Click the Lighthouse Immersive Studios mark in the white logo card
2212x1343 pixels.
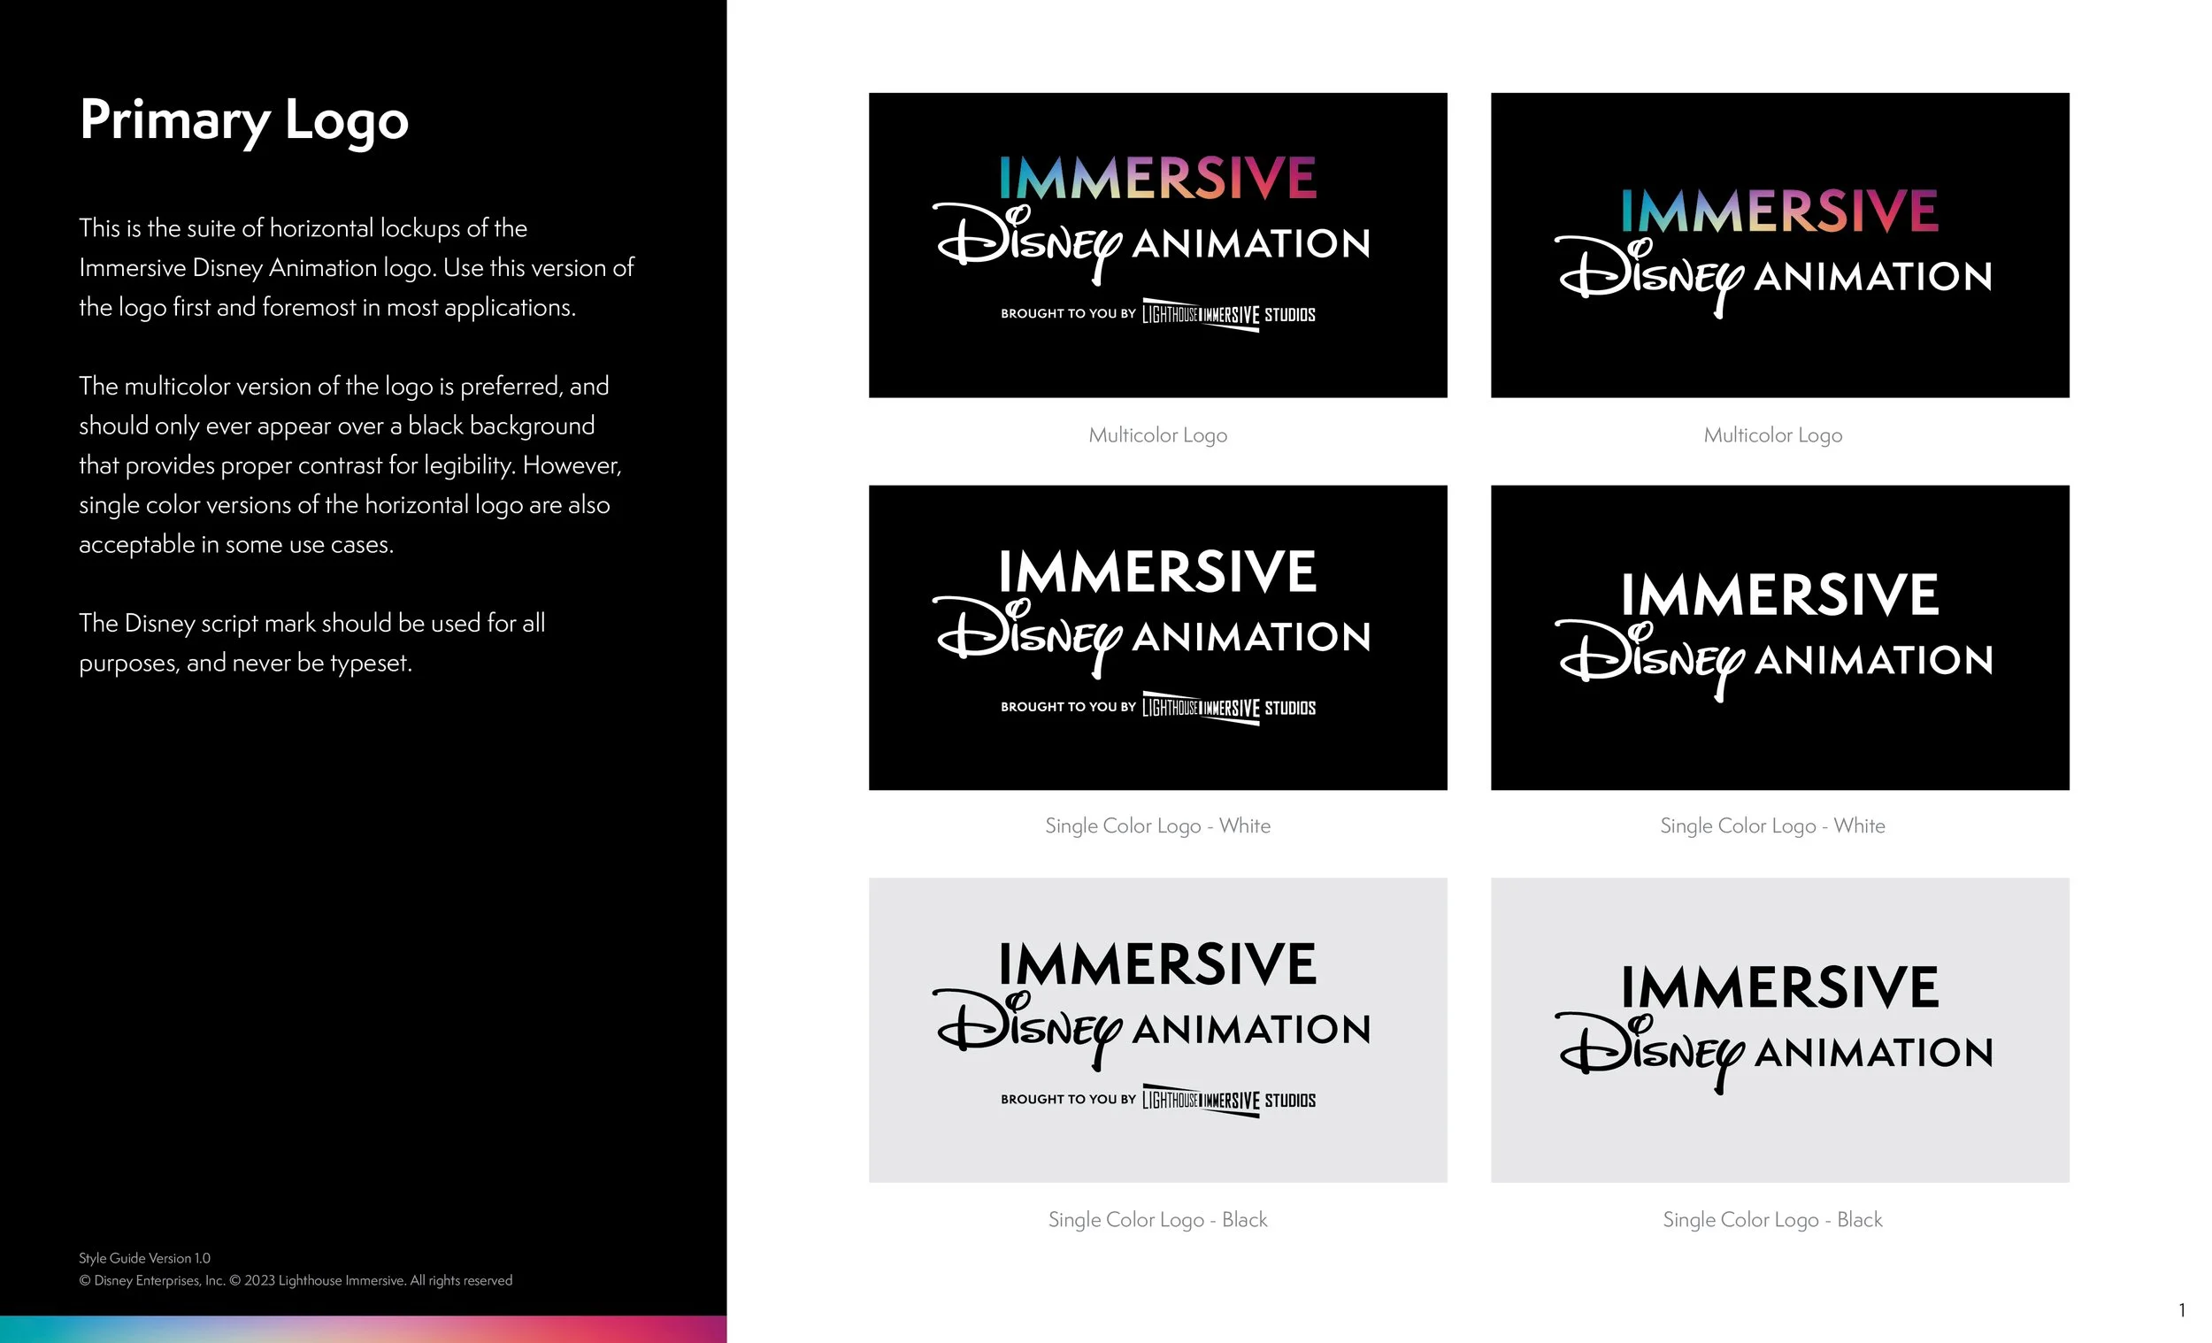pyautogui.click(x=1229, y=709)
